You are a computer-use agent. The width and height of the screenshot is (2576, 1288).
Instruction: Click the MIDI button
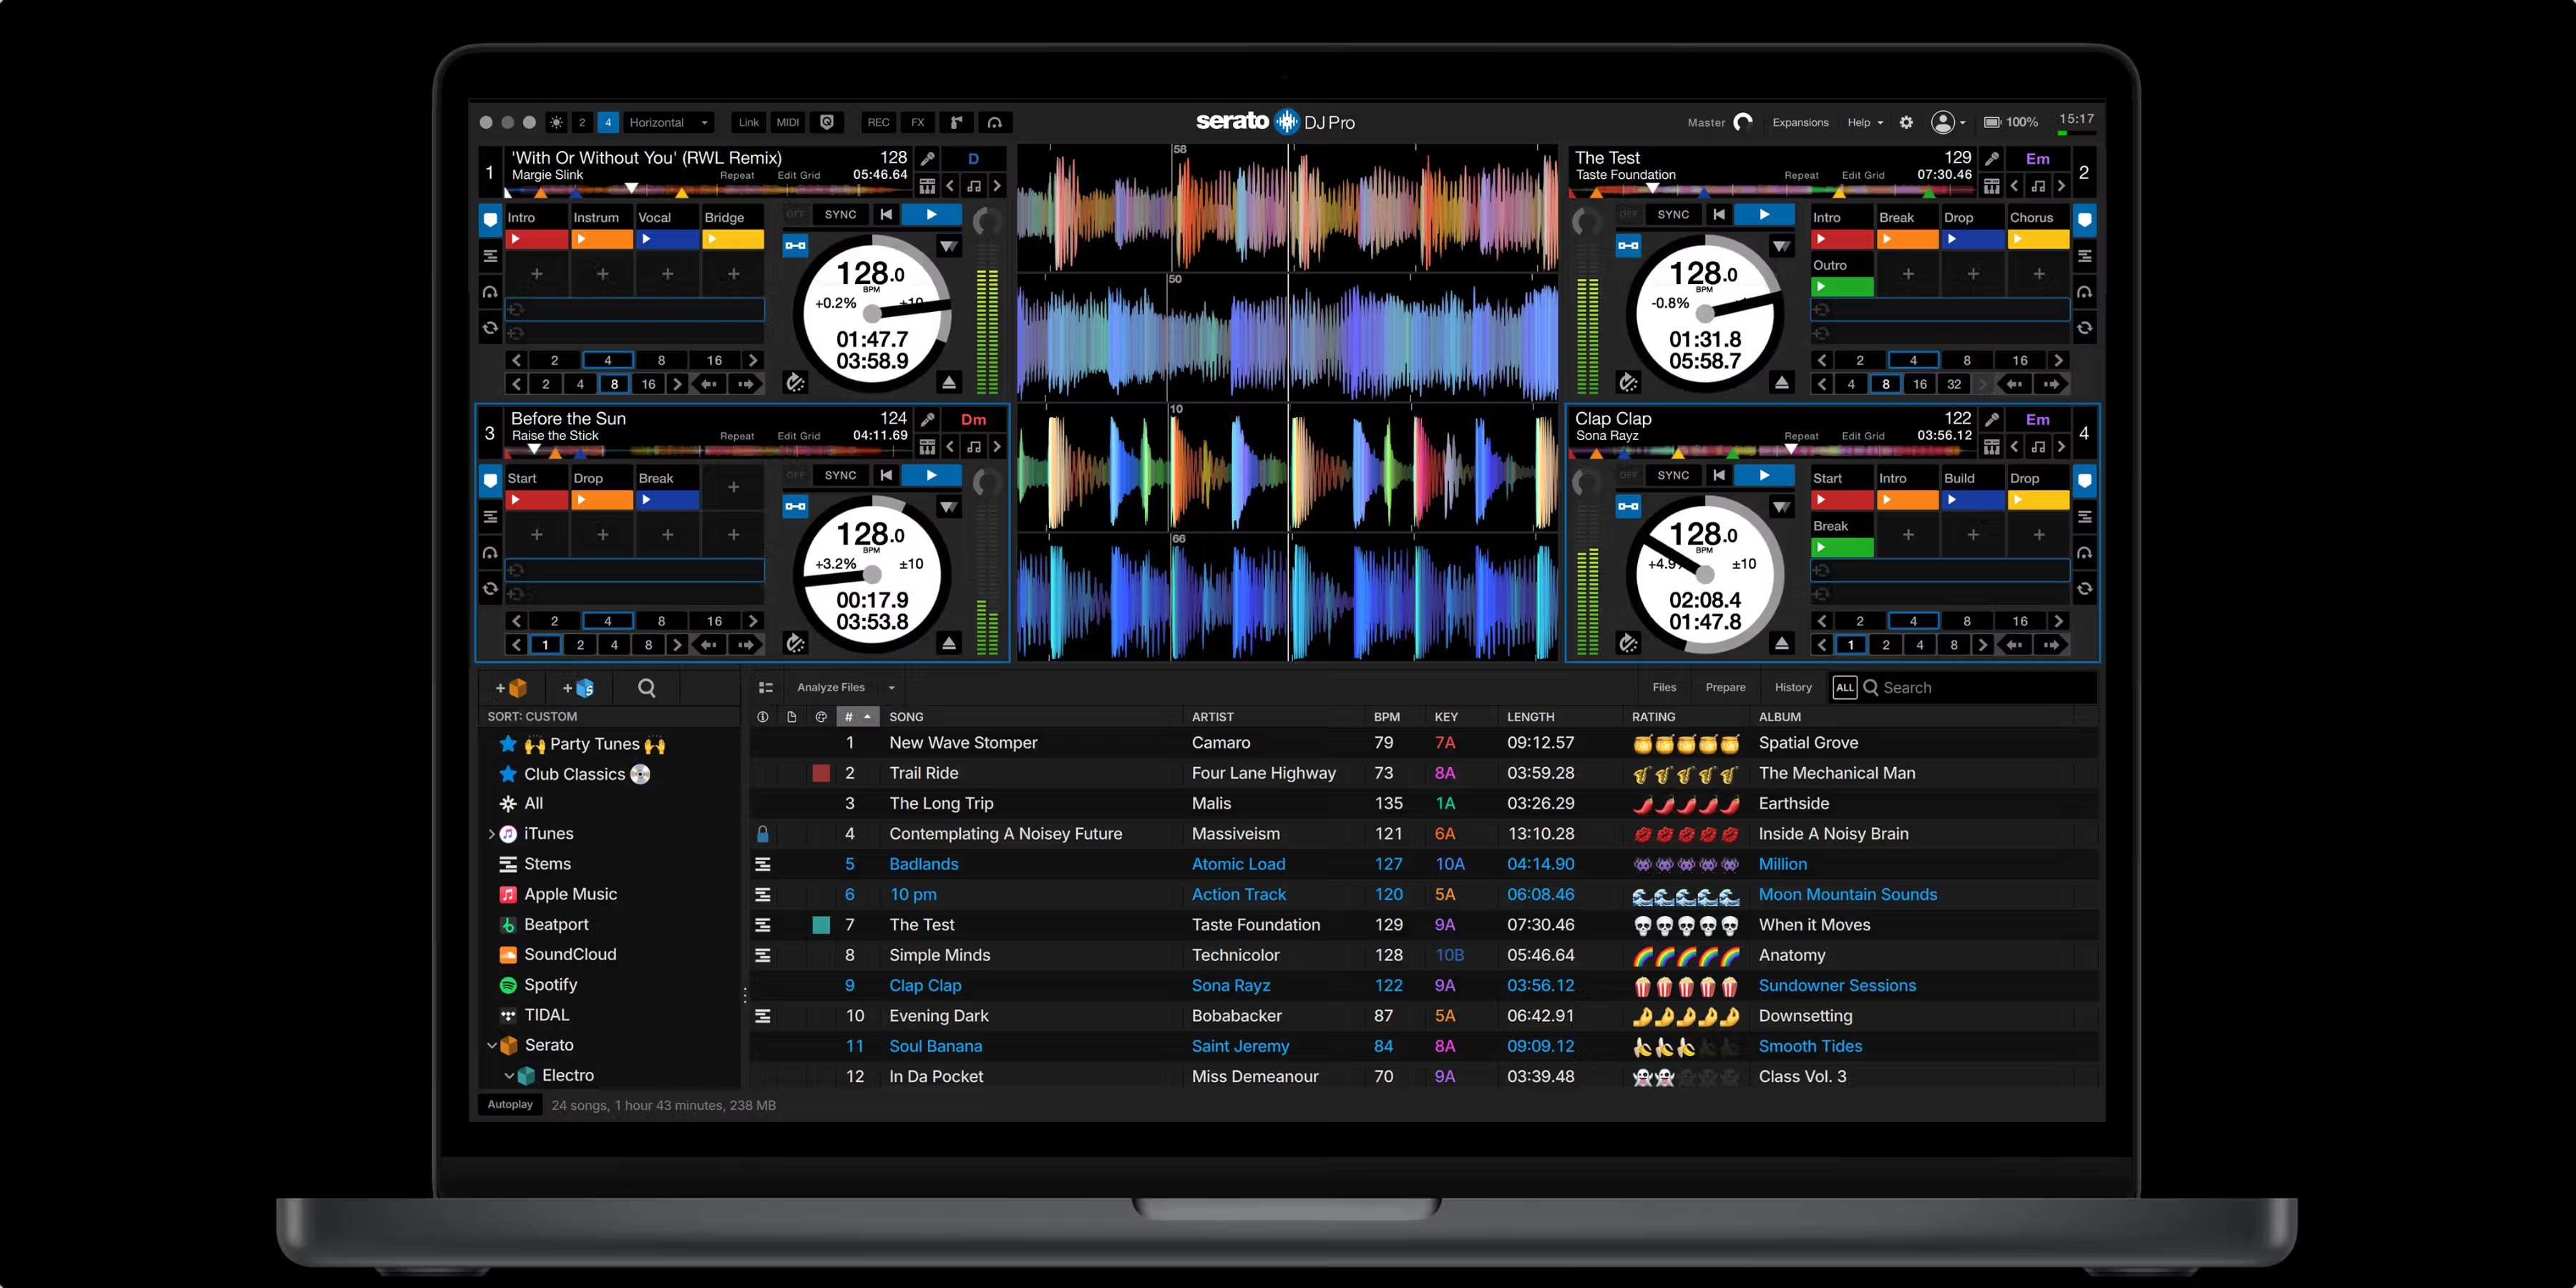(x=788, y=122)
